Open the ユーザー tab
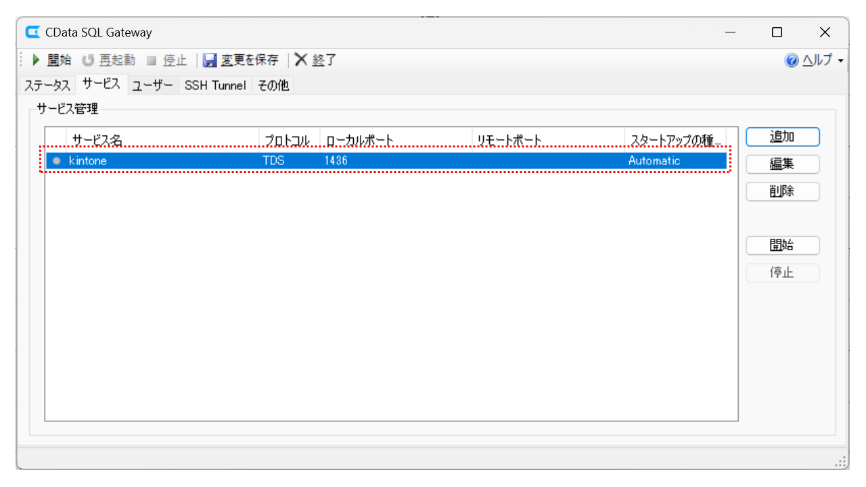 [153, 85]
